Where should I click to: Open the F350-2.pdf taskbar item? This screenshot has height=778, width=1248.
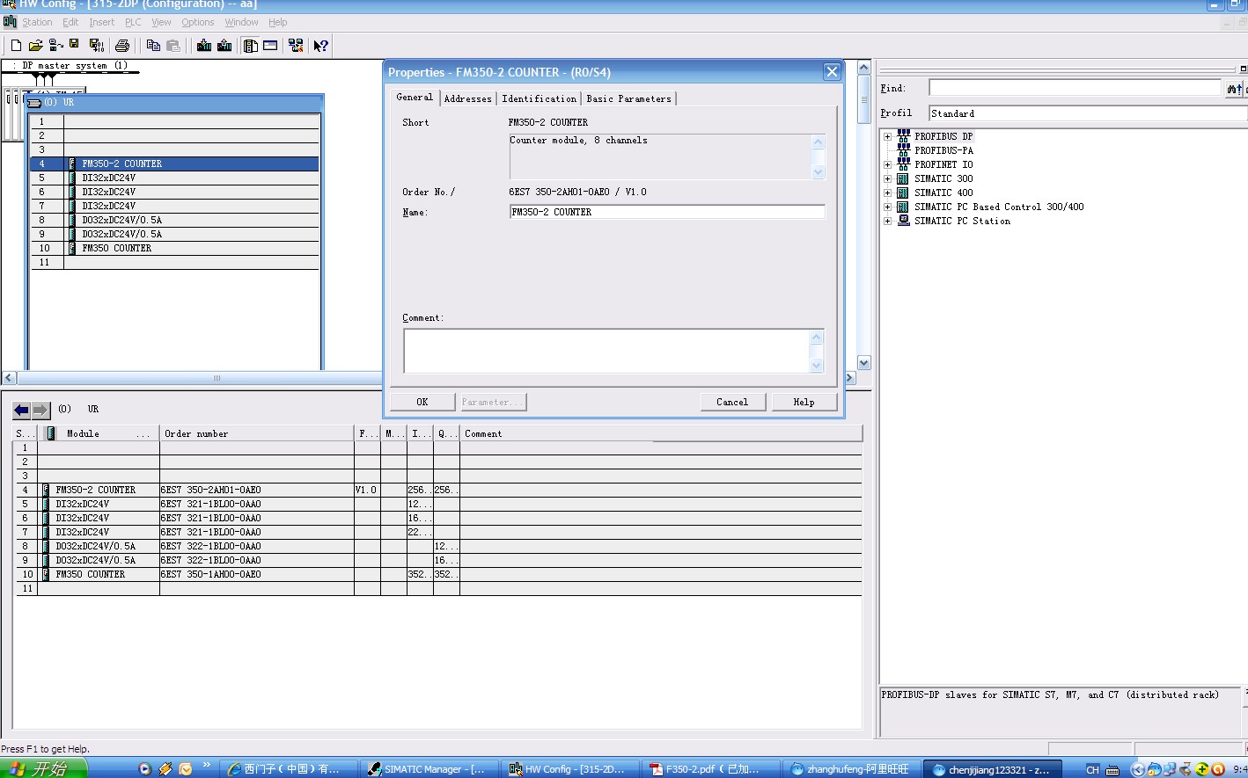tap(712, 769)
